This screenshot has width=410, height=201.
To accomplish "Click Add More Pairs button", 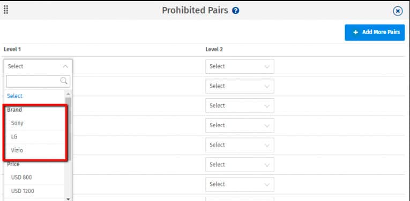I will click(375, 32).
